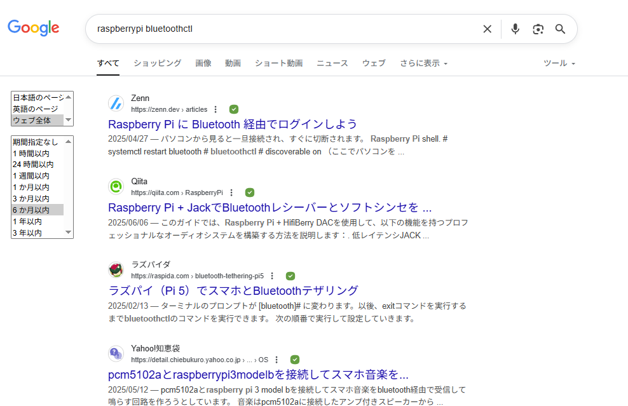
Task: Click the zenn.dev › articles URL
Action: tap(169, 109)
